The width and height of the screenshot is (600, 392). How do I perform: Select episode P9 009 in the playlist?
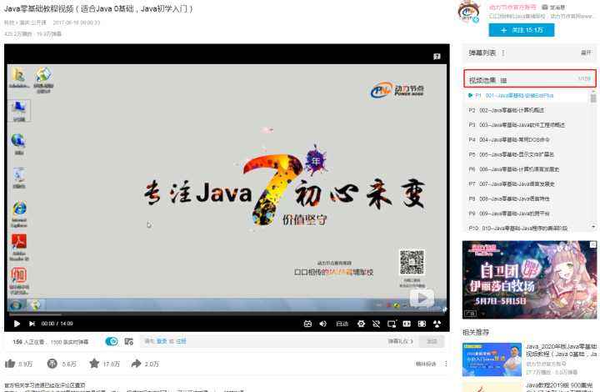(x=526, y=214)
